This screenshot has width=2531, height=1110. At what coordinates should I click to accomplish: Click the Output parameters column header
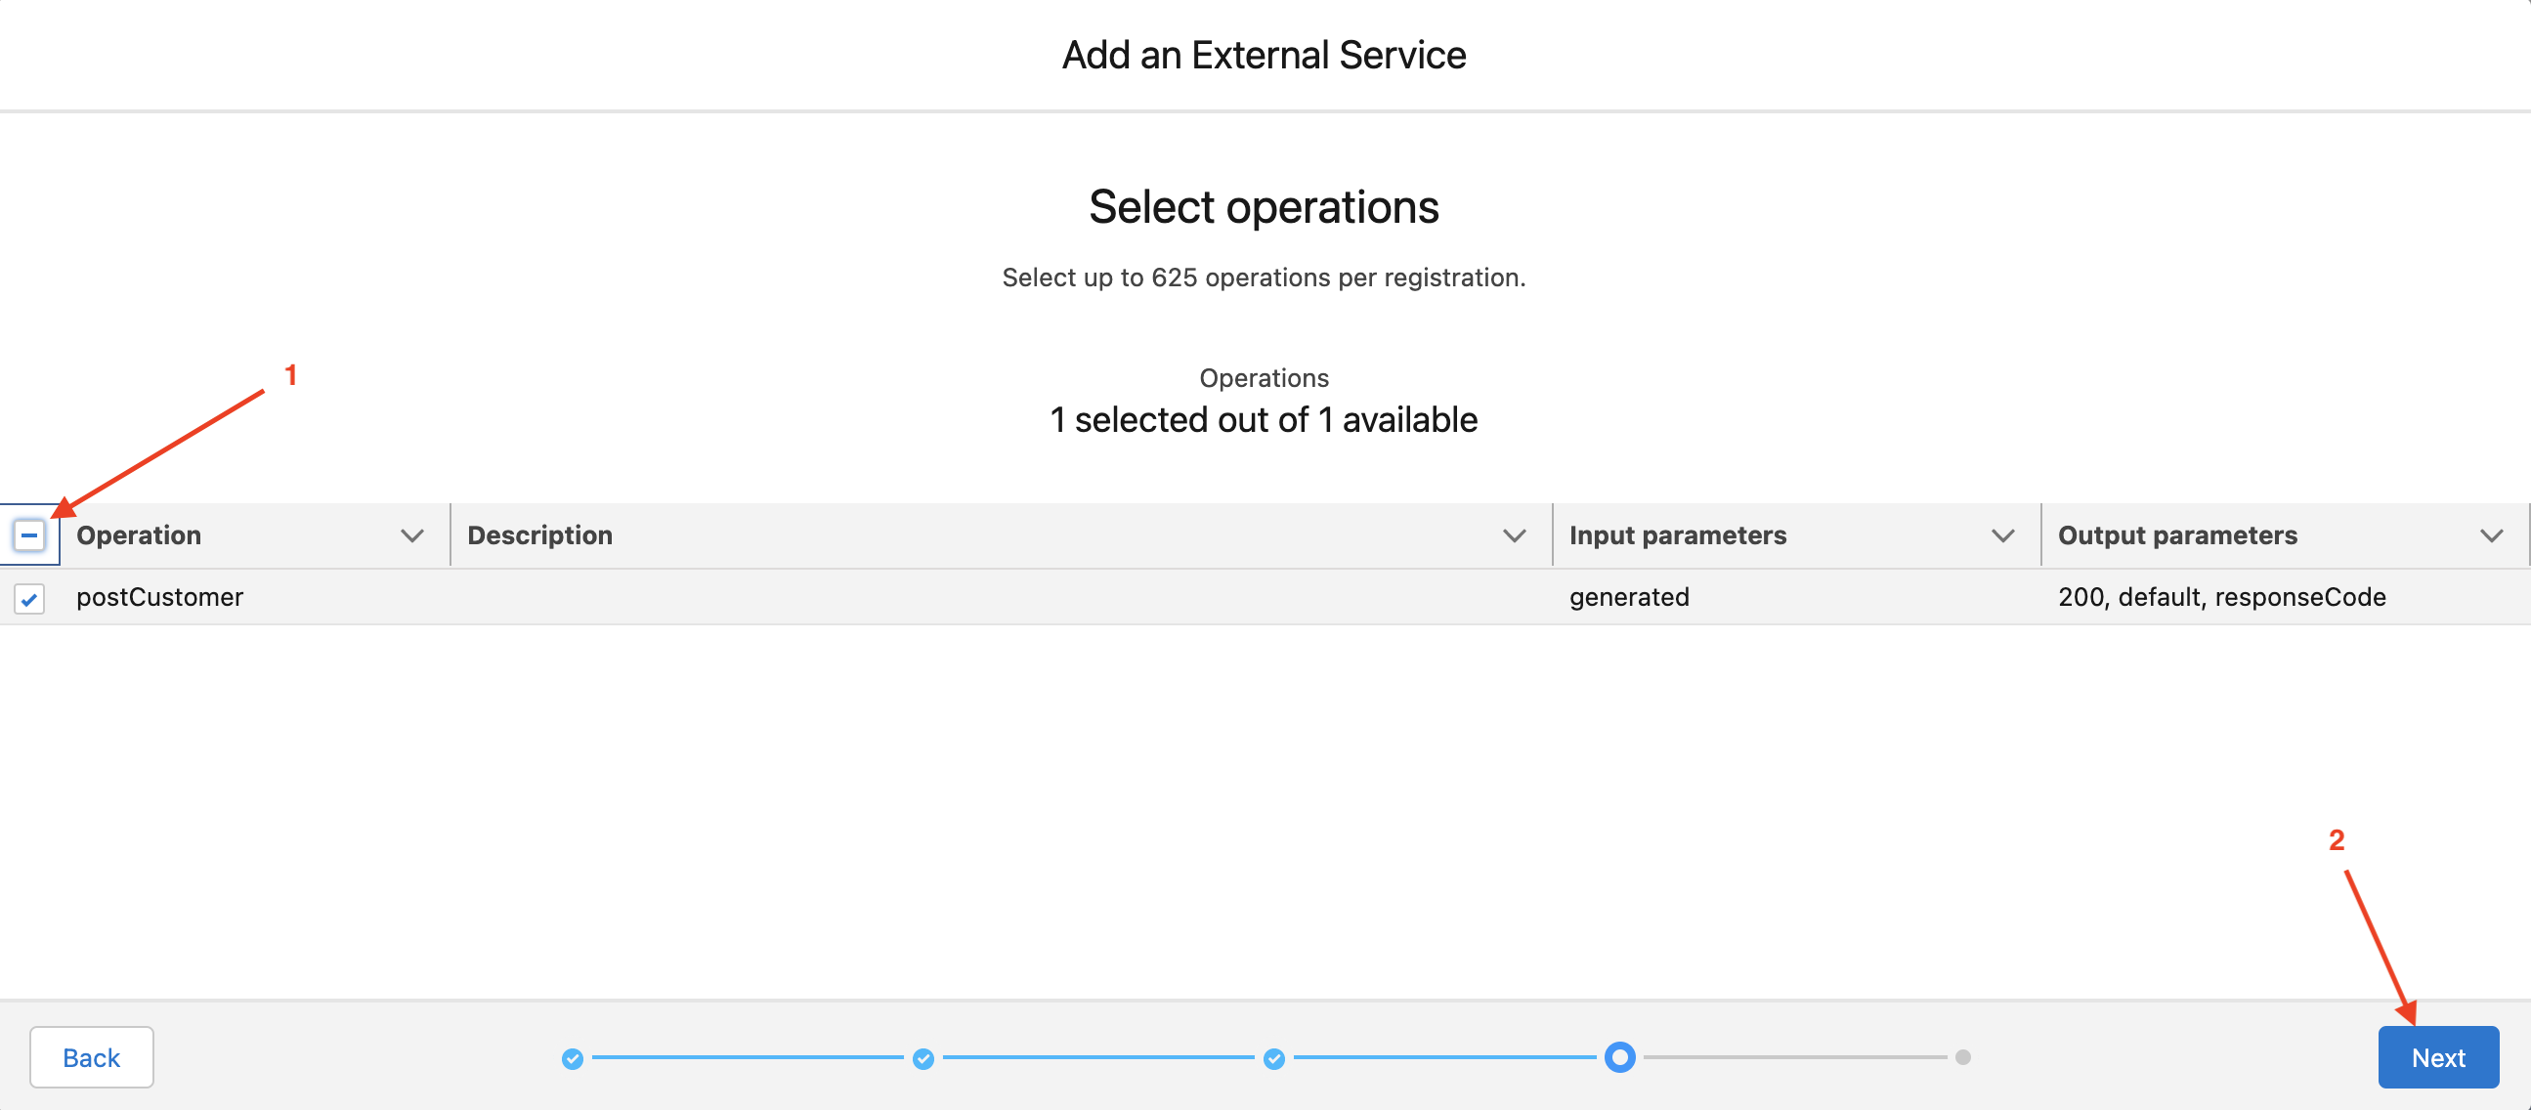2177,535
